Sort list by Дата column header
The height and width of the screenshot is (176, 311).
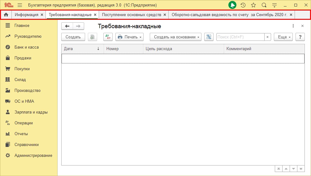(x=82, y=49)
